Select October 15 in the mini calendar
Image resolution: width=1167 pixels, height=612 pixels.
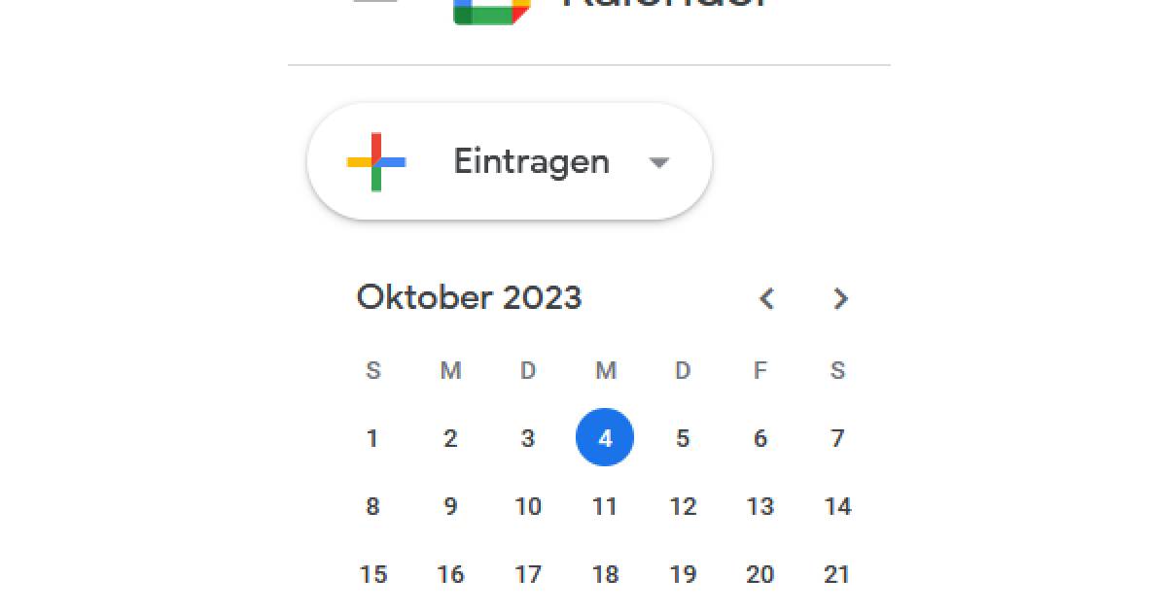coord(372,574)
